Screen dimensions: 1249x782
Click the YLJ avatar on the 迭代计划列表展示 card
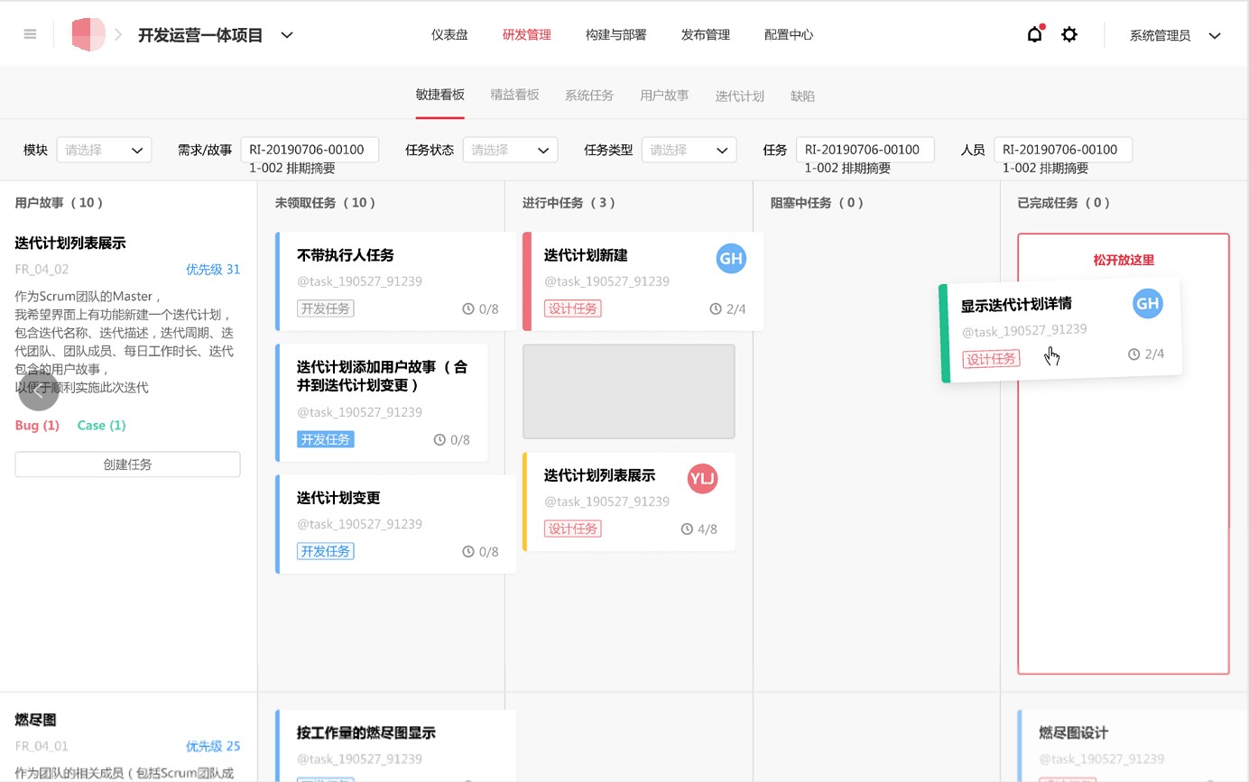tap(702, 479)
